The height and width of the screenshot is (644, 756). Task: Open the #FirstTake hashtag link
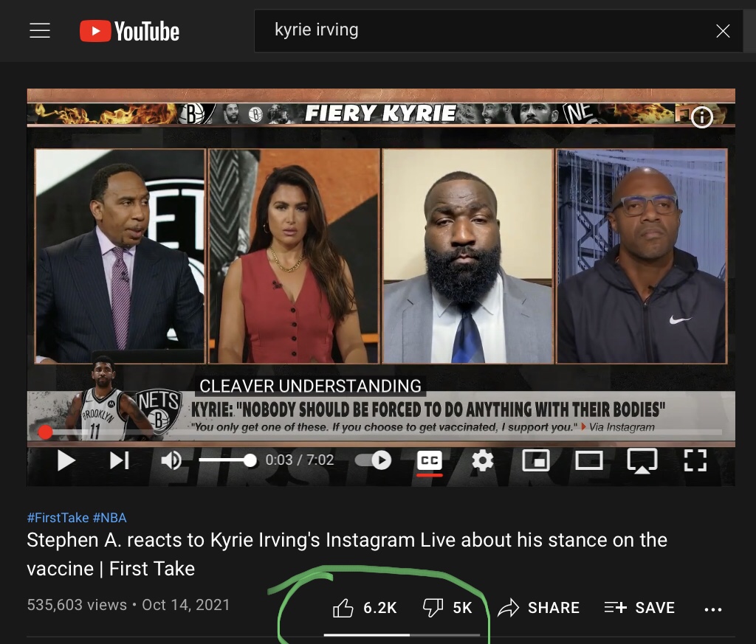pos(58,518)
